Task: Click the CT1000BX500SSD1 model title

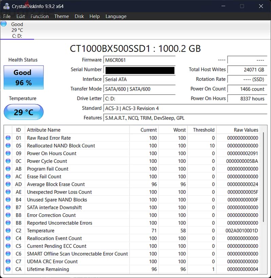Action: point(135,48)
